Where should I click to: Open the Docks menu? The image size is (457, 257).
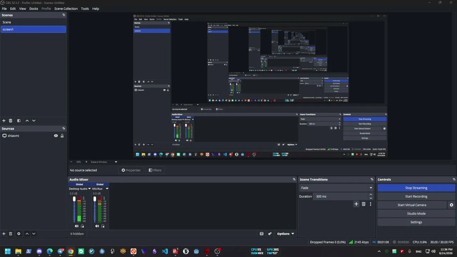(34, 9)
